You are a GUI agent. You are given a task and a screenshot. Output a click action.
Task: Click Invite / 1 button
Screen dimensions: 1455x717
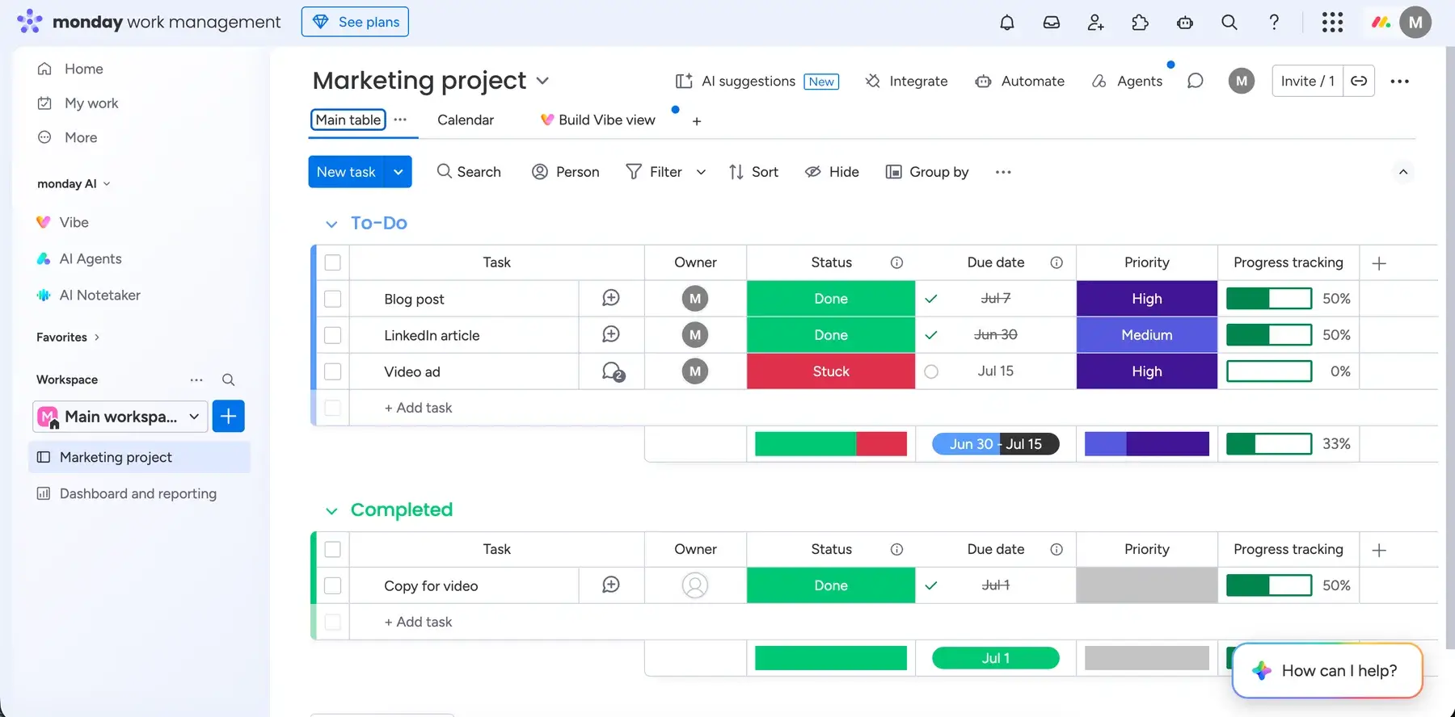coord(1308,81)
